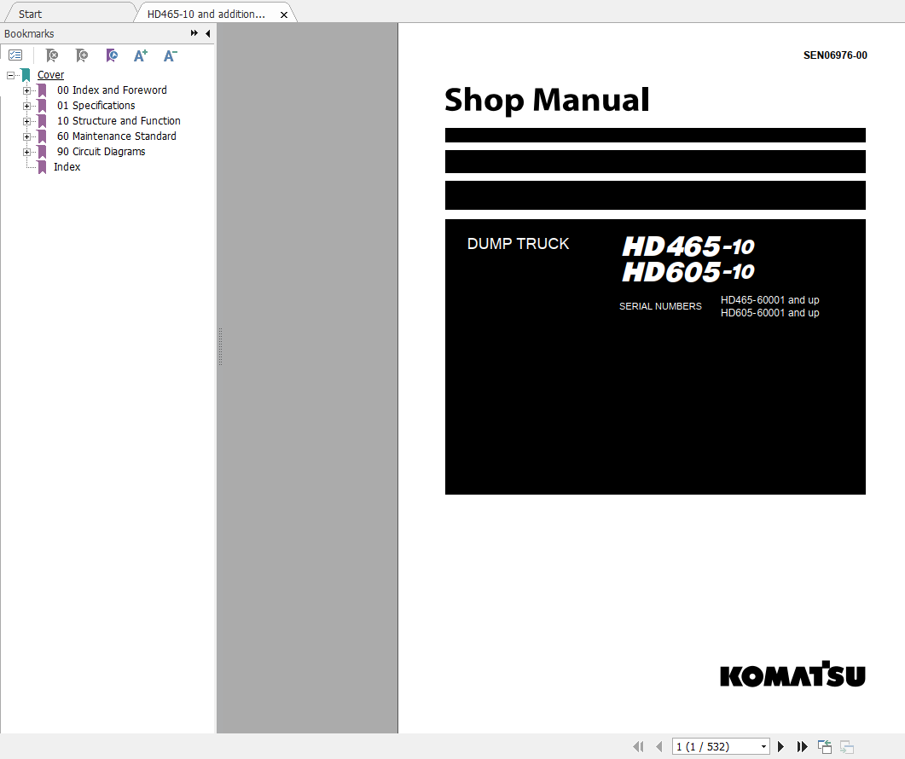This screenshot has height=759, width=905.
Task: Click bookmark icon beside 60 Maintenance Standard
Action: [x=42, y=136]
